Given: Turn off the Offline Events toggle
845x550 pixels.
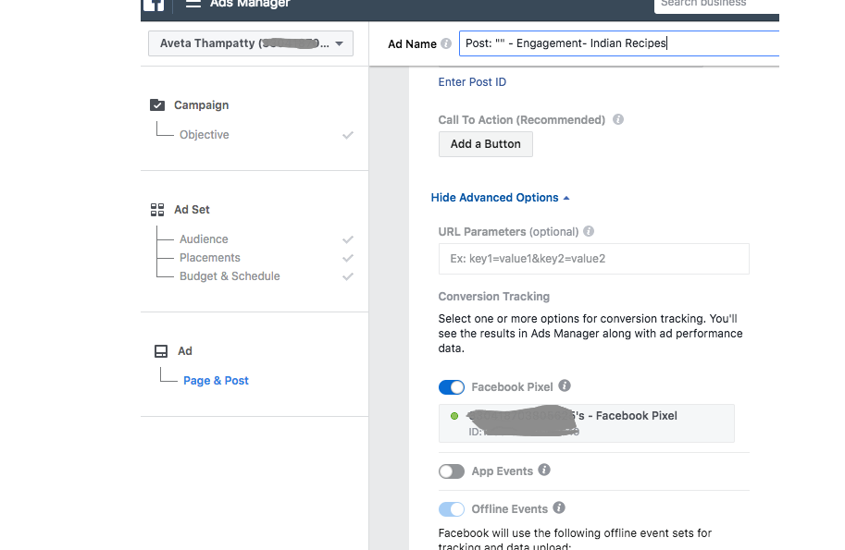Looking at the screenshot, I should 452,509.
